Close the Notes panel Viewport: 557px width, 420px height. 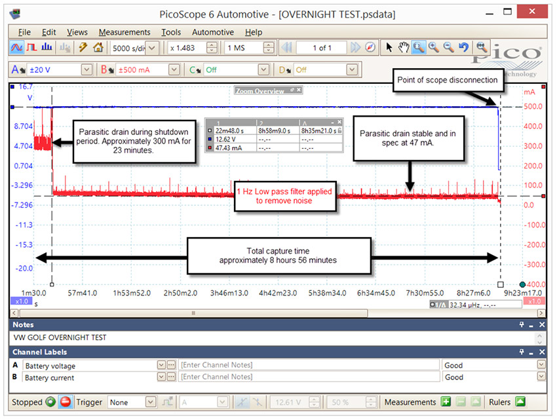coord(542,325)
